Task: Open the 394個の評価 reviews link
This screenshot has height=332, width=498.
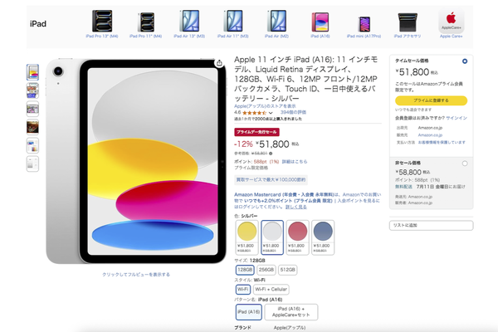Action: point(293,112)
